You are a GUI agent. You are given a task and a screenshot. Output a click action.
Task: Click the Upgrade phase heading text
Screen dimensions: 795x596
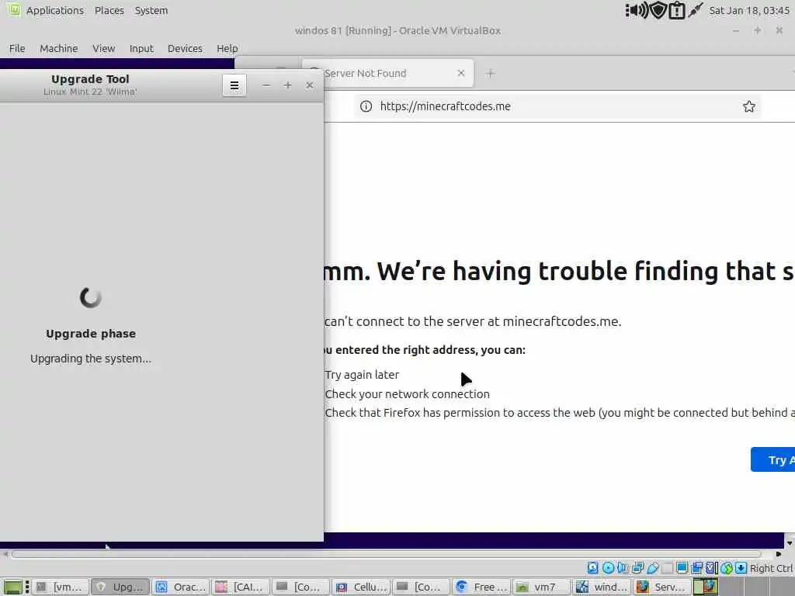[x=91, y=334]
